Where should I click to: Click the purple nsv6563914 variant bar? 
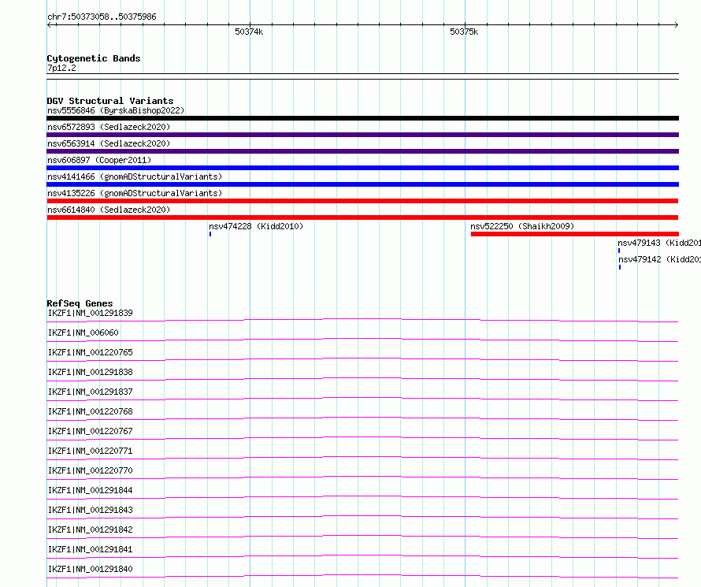(362, 151)
